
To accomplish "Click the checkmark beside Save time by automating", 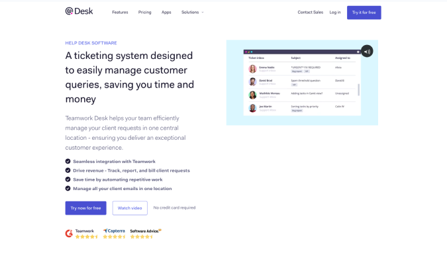I will (68, 180).
